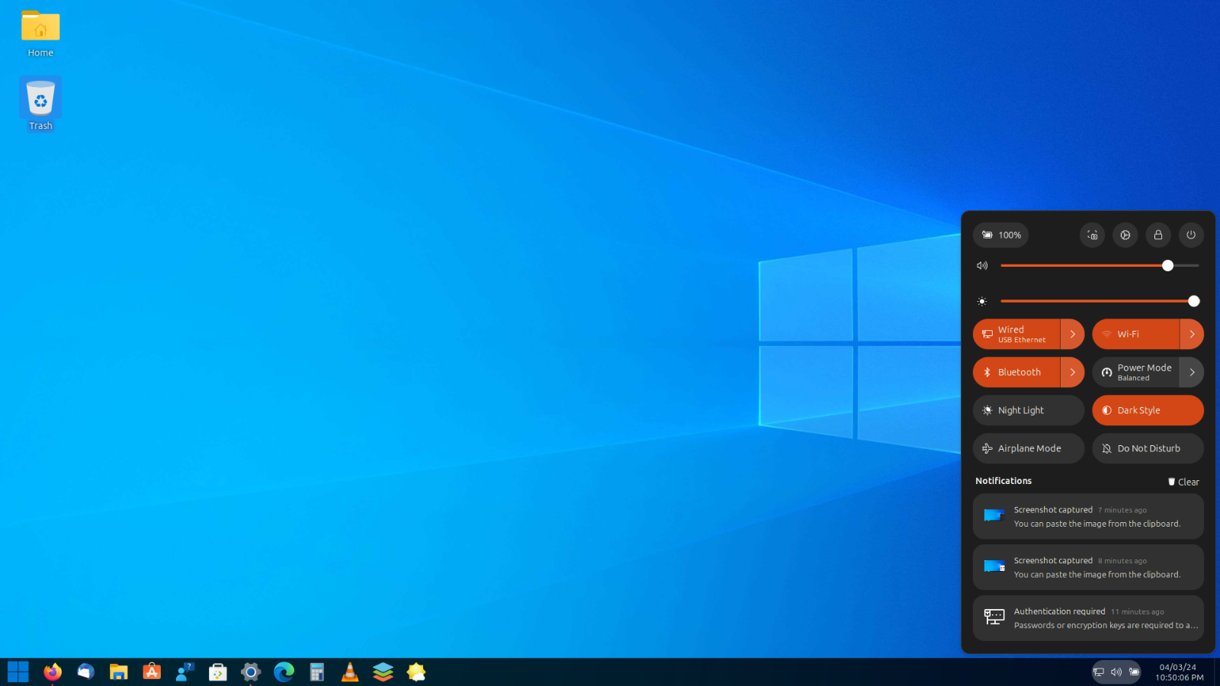Open Screenshot captured 8 minutes ago notification
The image size is (1220, 686).
pos(1088,567)
